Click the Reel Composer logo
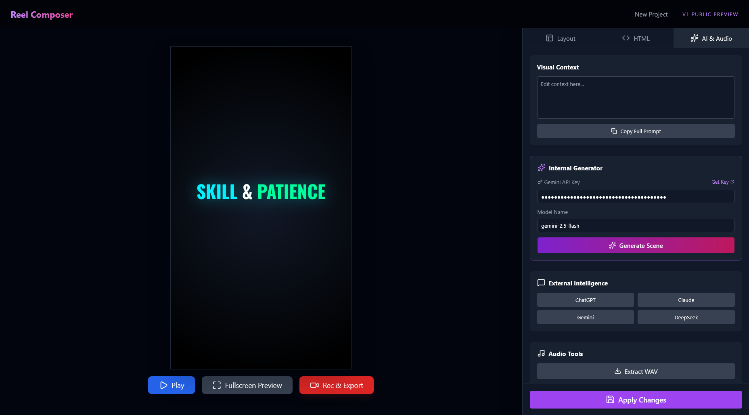Screen dimensions: 749x415 coord(42,15)
